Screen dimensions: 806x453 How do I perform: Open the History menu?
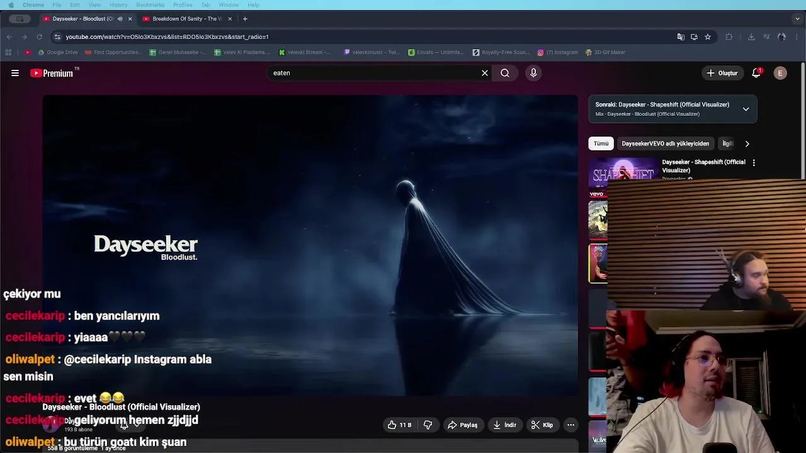(118, 5)
